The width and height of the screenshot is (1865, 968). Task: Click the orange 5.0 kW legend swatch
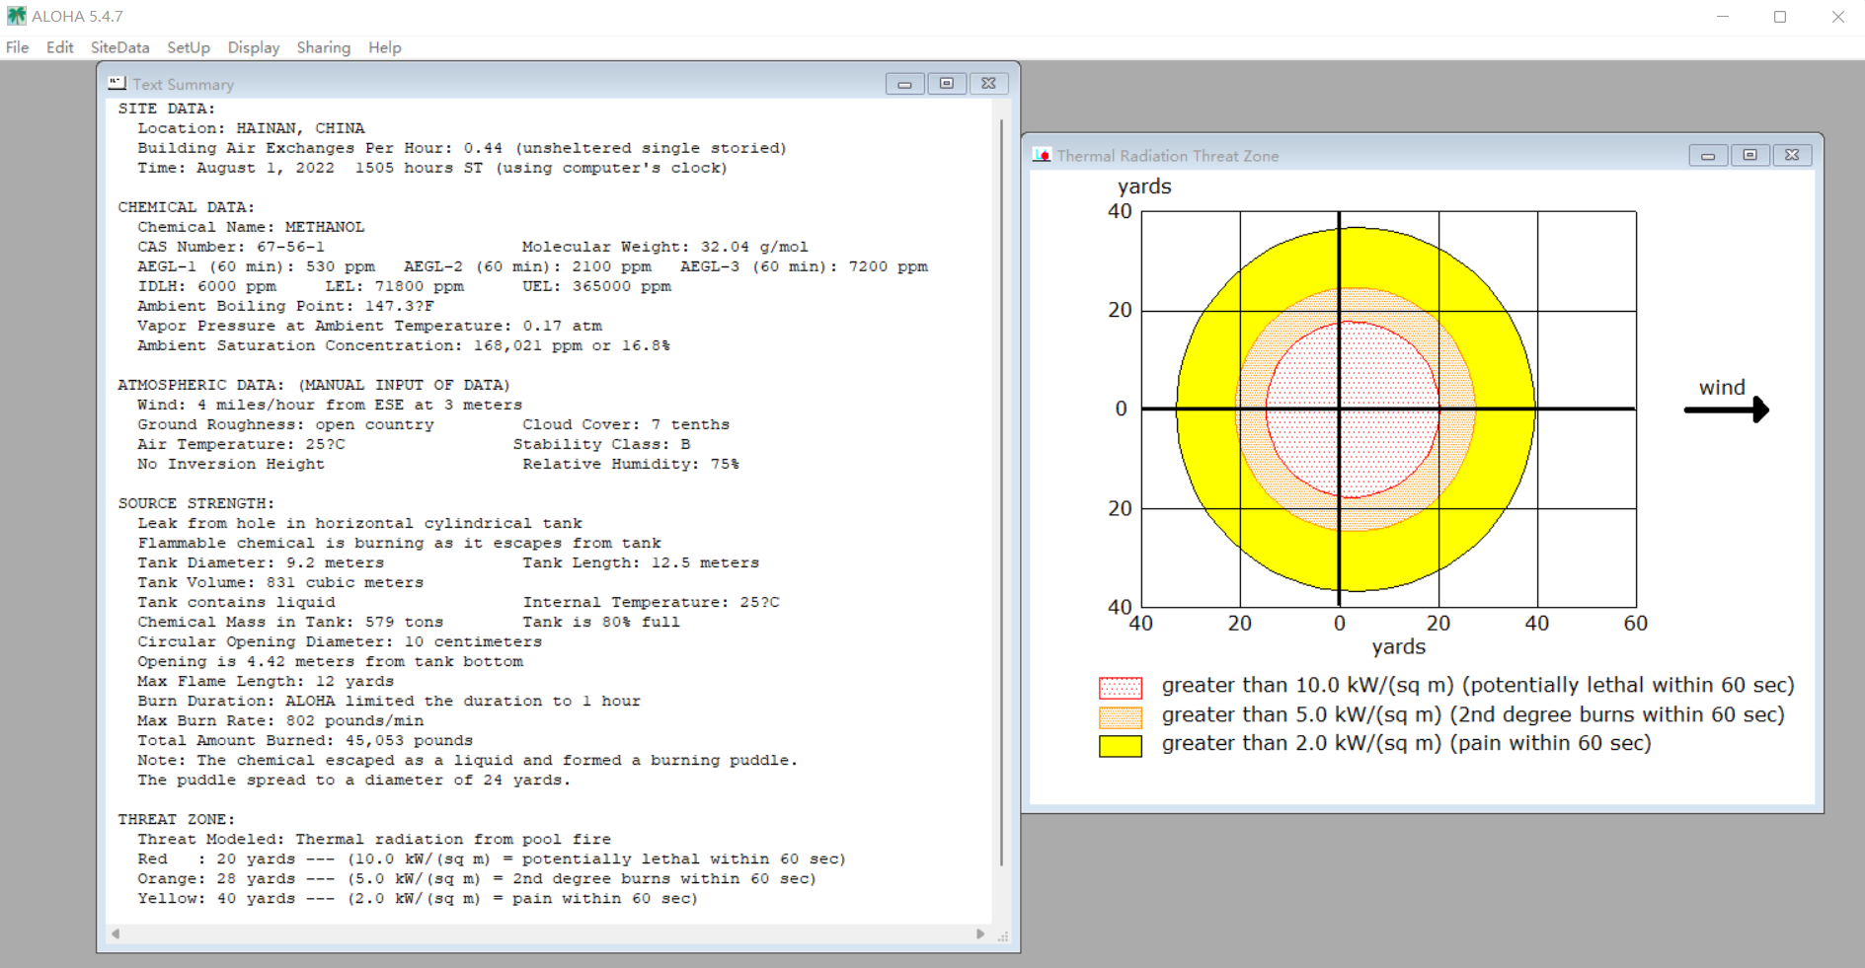(x=1121, y=717)
